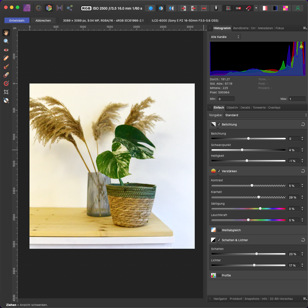Select the Crop tool

coord(6,92)
